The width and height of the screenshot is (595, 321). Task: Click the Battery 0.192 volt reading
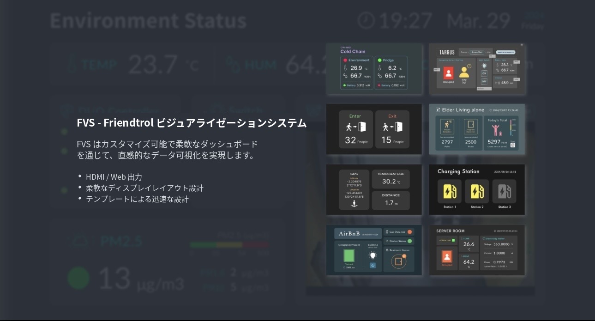(391, 85)
